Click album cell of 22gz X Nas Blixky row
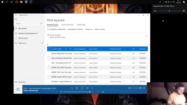 (x=93, y=58)
